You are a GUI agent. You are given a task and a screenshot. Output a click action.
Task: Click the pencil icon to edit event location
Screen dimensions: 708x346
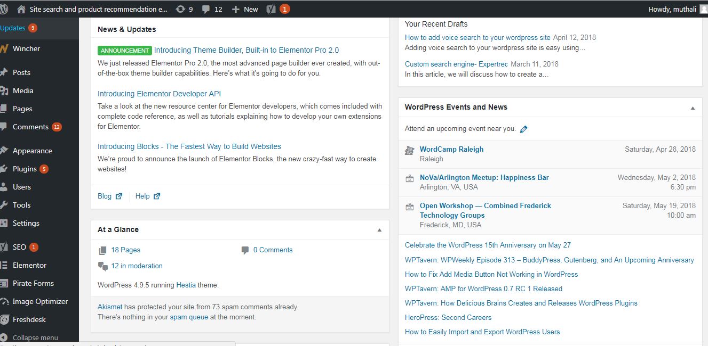click(524, 128)
